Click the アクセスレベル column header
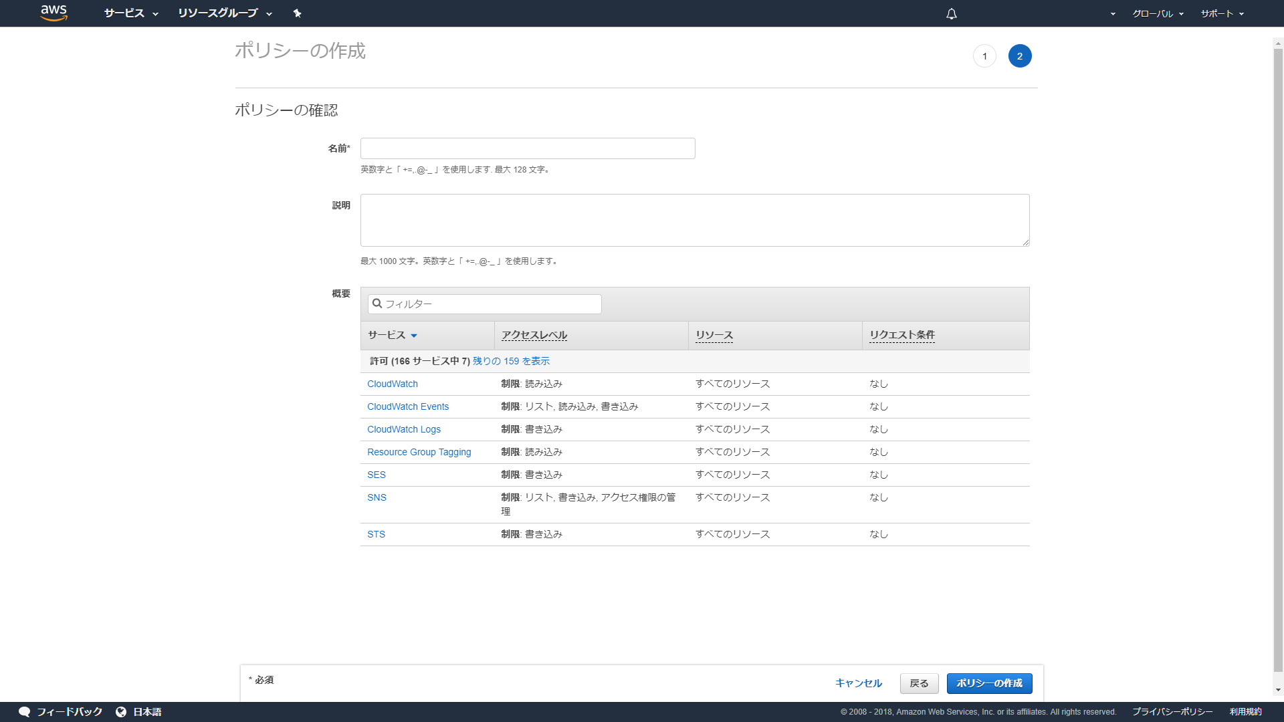 coord(534,335)
